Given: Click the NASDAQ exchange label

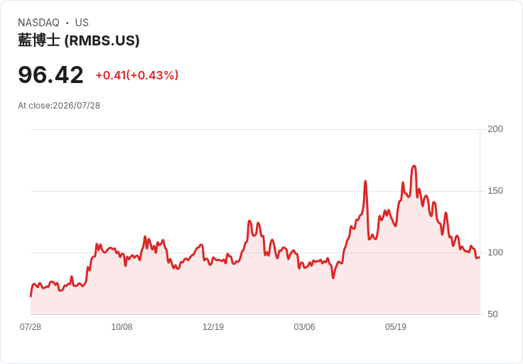Looking at the screenshot, I should 38,23.
